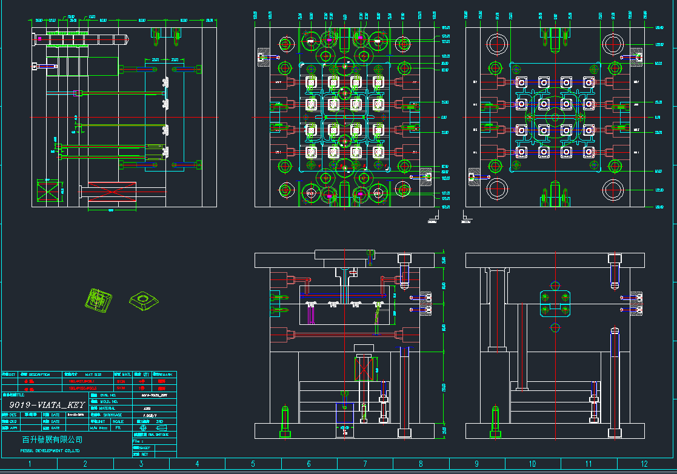The image size is (677, 474).
Task: Select the green 3D isometric part model
Action: tap(99, 300)
